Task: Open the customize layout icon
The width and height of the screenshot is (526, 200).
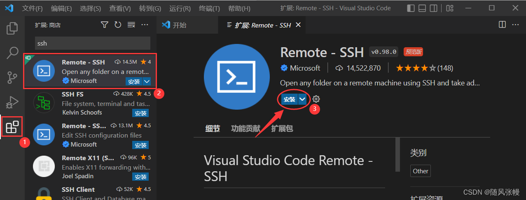Action: coord(450,8)
